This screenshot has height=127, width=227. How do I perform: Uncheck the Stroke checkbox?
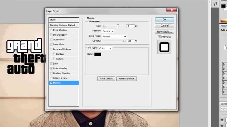click(51, 83)
